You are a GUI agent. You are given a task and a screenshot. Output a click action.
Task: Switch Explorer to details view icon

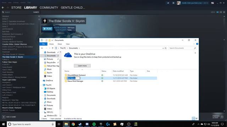coord(193,119)
